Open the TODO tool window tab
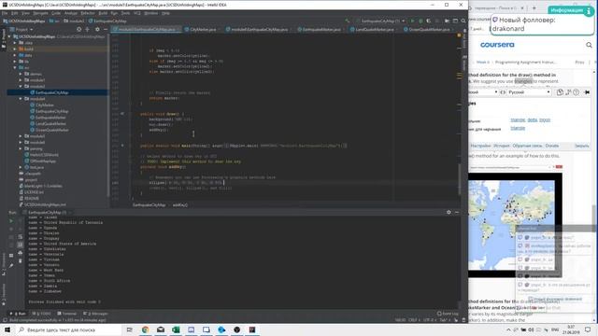 tap(41, 314)
